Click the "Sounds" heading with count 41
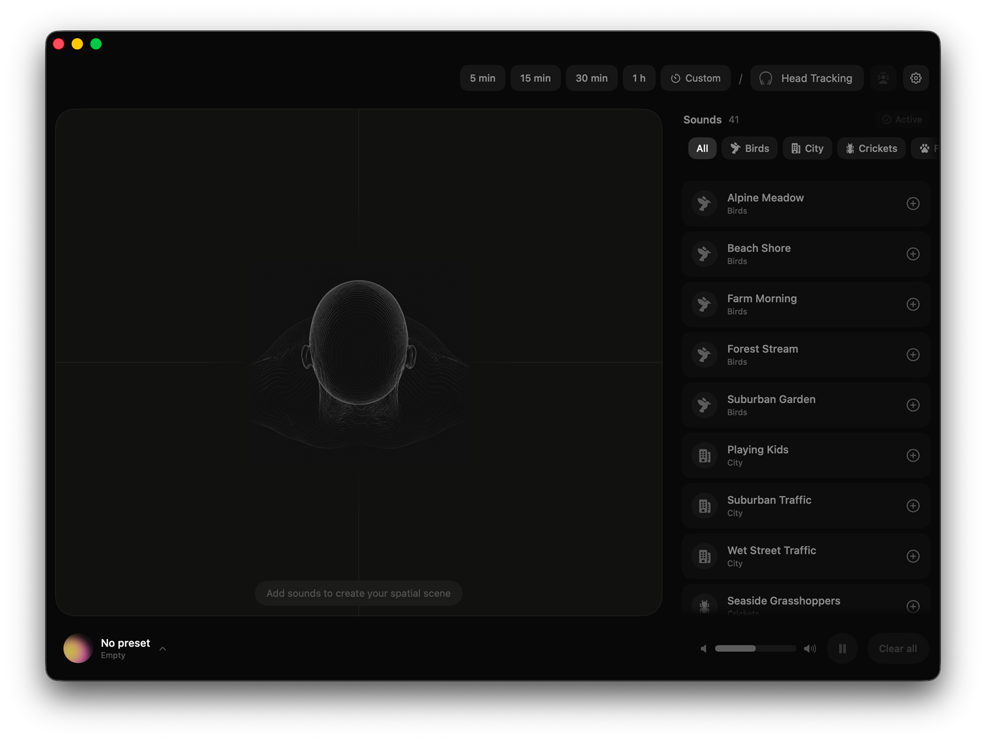Screen dimensions: 986x741 pyautogui.click(x=711, y=120)
